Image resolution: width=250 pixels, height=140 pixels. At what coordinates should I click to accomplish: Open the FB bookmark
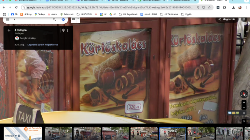click(14, 14)
